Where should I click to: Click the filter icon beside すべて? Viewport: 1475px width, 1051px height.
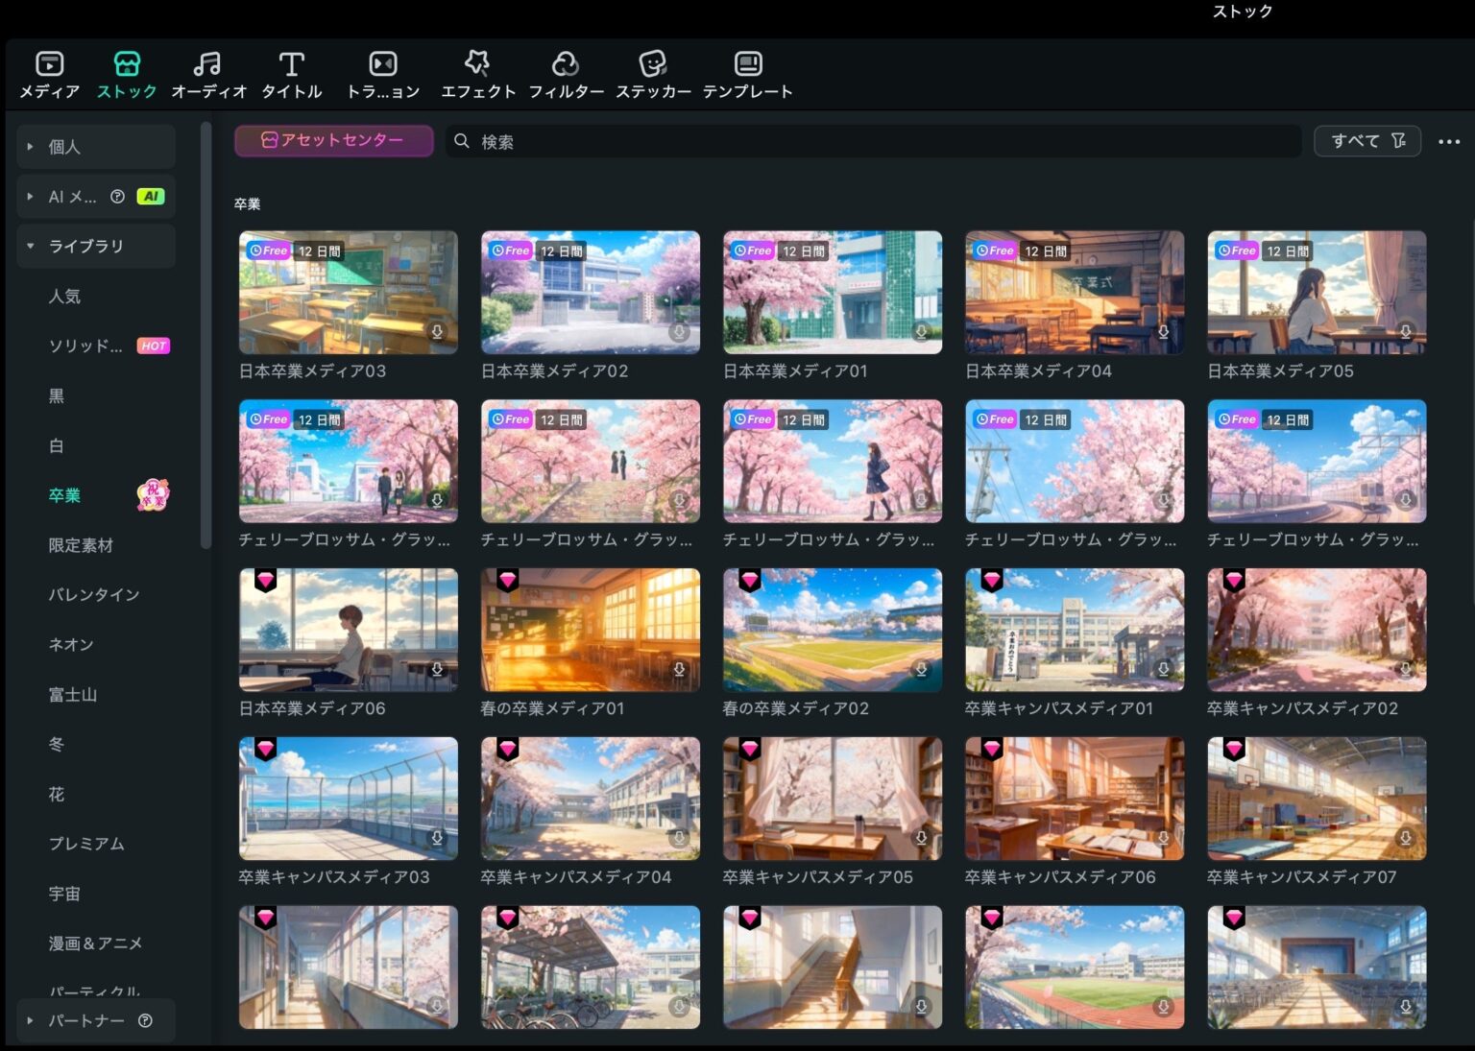coord(1398,140)
